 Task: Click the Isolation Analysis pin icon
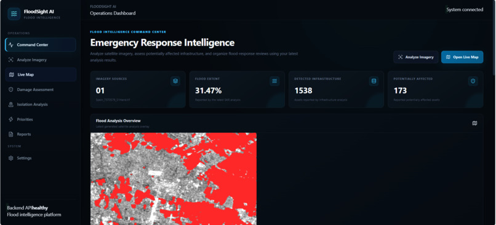tap(11, 105)
